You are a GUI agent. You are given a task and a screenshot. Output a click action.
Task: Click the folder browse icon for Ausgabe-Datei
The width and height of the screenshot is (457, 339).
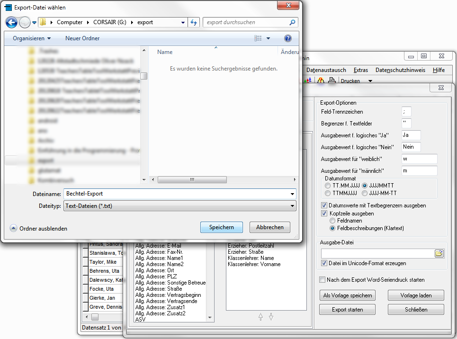[439, 254]
